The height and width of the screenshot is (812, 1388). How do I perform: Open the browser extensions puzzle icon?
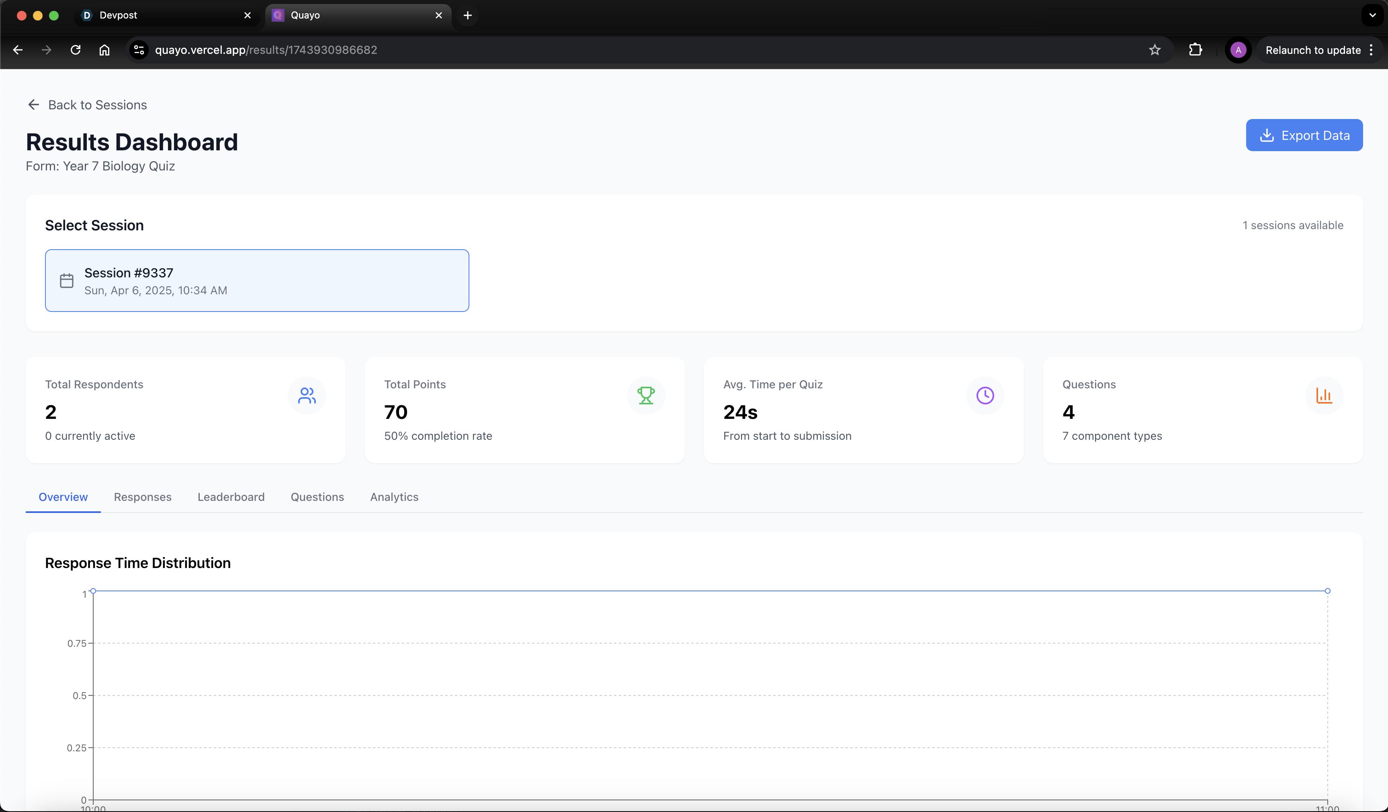(x=1195, y=50)
